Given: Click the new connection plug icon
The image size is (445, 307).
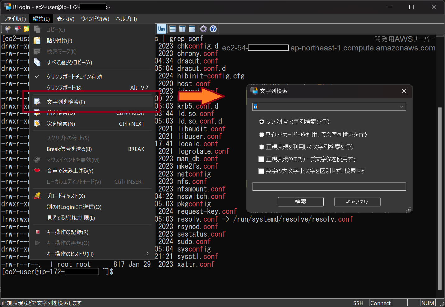Looking at the screenshot, I should pyautogui.click(x=7, y=29).
